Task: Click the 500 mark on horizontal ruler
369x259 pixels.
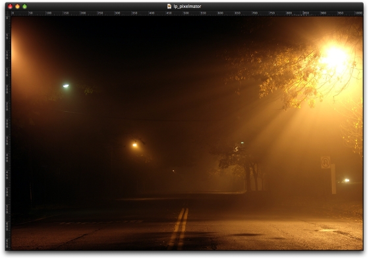Action: point(186,13)
